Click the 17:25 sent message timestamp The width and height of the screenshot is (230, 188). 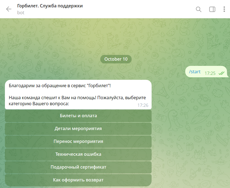[x=210, y=73]
